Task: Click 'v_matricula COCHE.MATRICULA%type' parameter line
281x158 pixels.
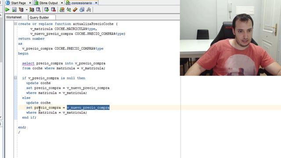Action: coord(64,29)
